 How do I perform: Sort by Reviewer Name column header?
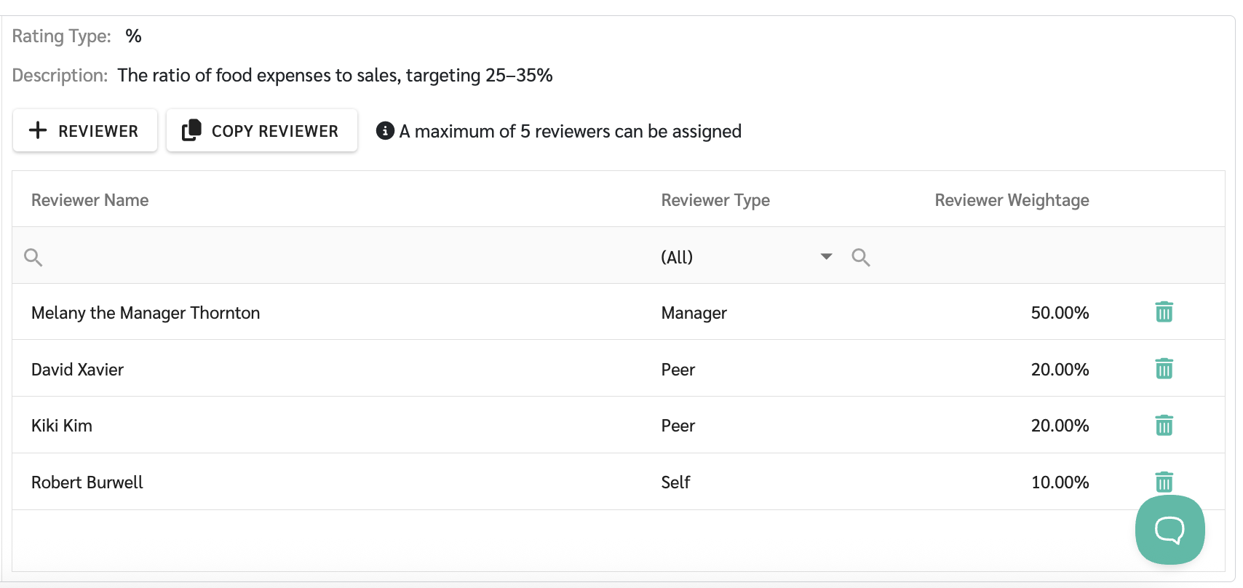point(90,200)
